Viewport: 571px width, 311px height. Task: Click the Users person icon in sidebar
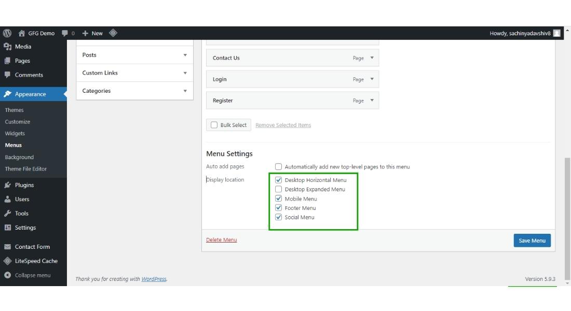(x=7, y=199)
